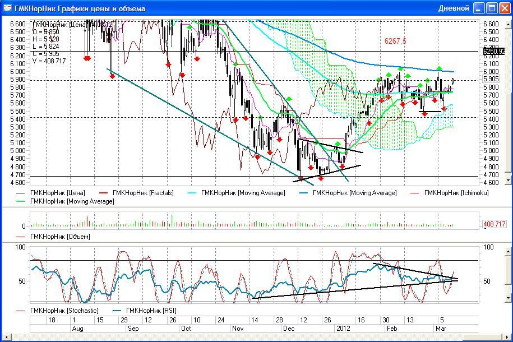This screenshot has height=342, width=513.
Task: Click the Sep month label on the time axis
Action: pyautogui.click(x=133, y=329)
